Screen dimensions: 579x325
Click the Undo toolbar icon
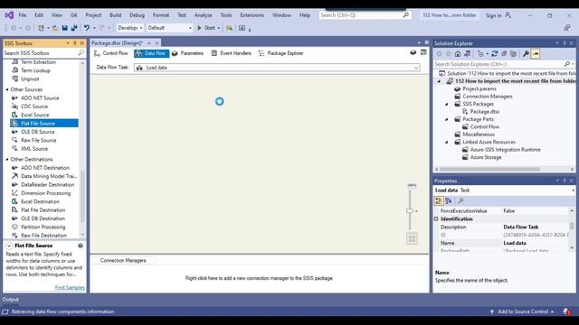click(87, 28)
